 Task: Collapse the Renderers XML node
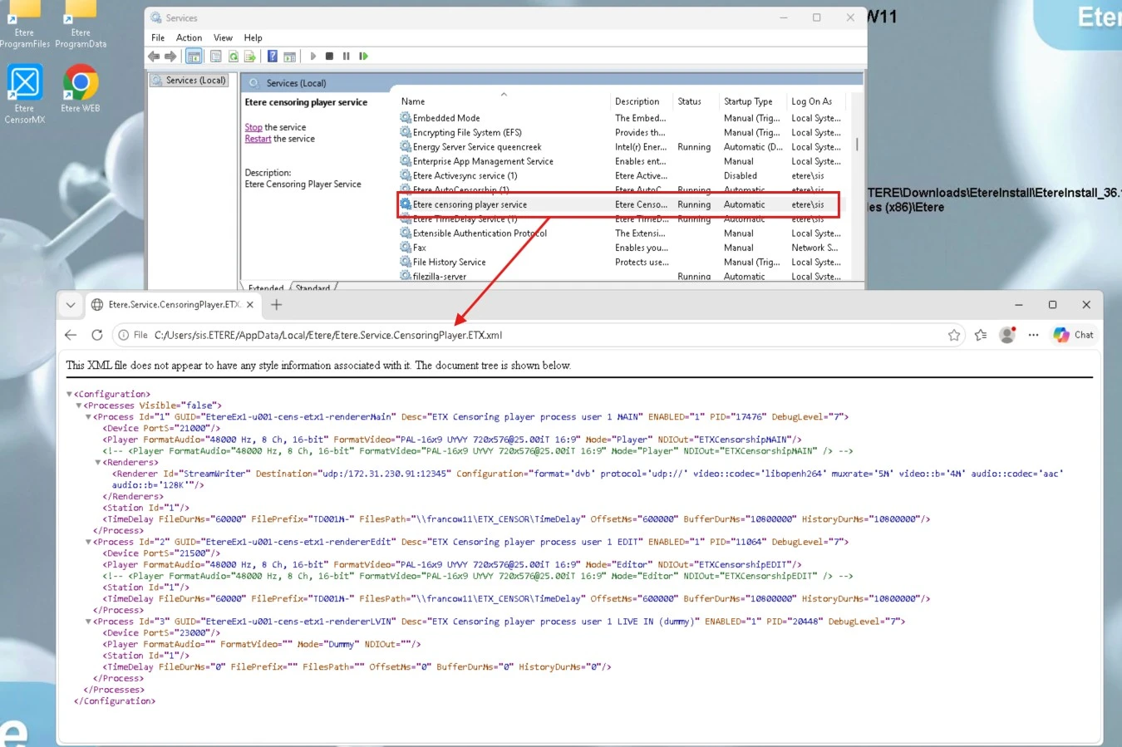pyautogui.click(x=98, y=463)
